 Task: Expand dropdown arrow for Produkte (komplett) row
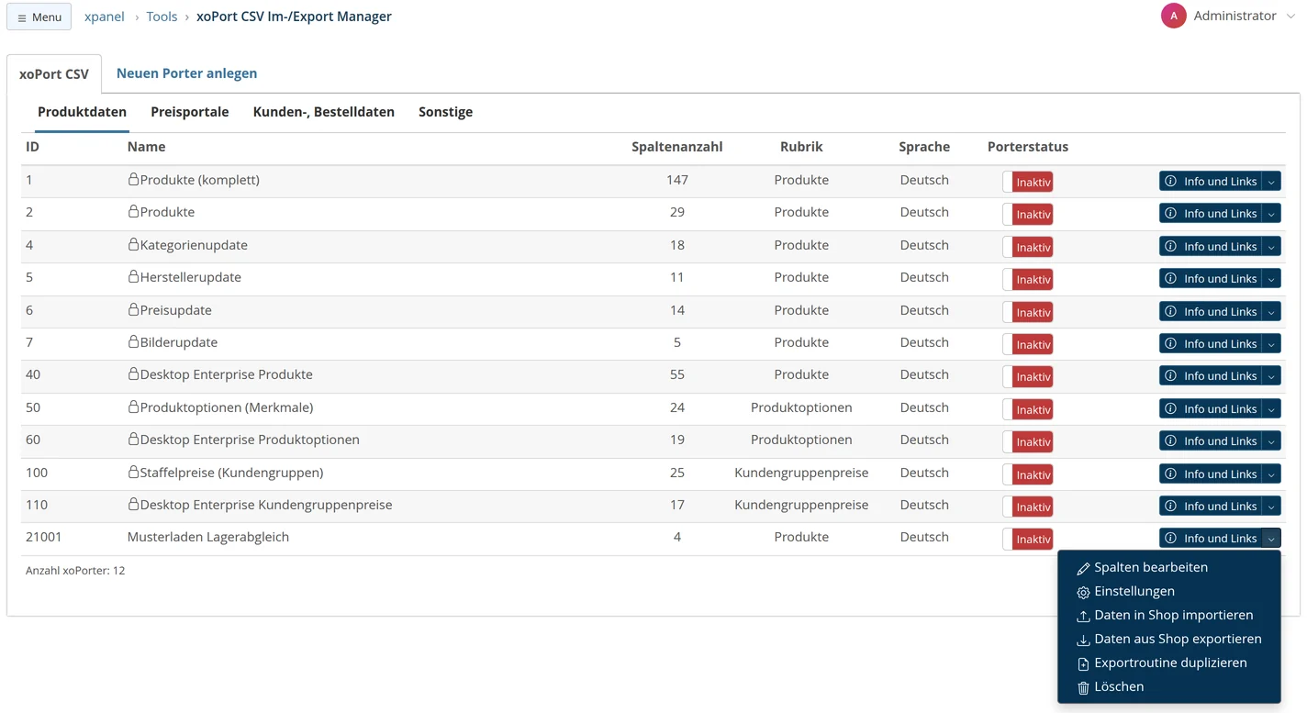tap(1271, 182)
